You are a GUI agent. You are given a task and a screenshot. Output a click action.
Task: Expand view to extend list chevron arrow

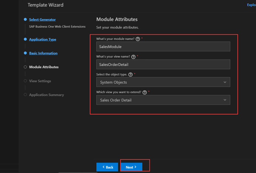pyautogui.click(x=225, y=100)
